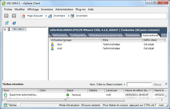Click the Supprimer autorisation task icon
The height and width of the screenshot is (109, 170).
[5, 95]
